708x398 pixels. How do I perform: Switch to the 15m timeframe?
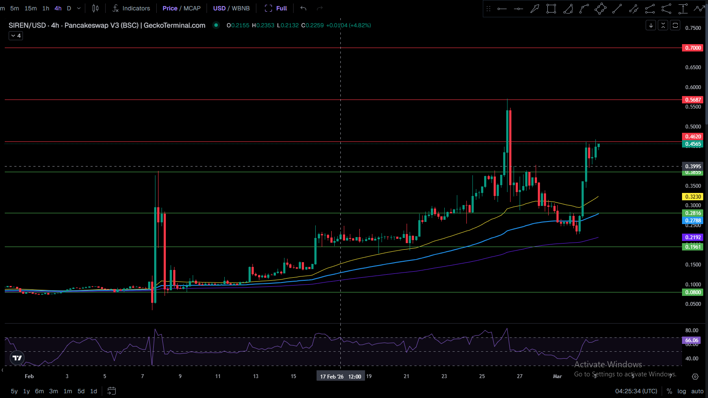[30, 8]
